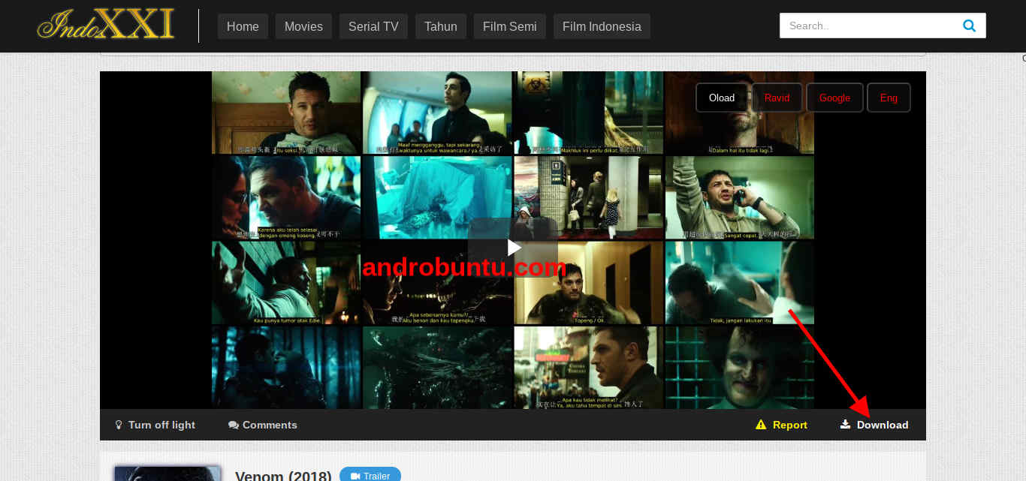Open the Movies menu item
This screenshot has width=1026, height=481.
coord(303,26)
